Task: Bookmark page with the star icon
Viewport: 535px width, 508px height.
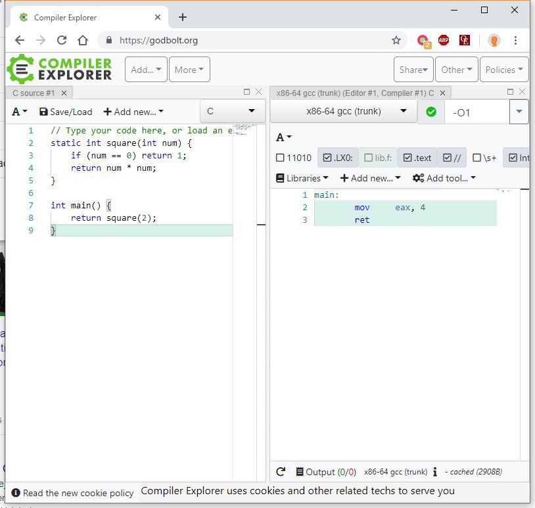Action: tap(396, 40)
